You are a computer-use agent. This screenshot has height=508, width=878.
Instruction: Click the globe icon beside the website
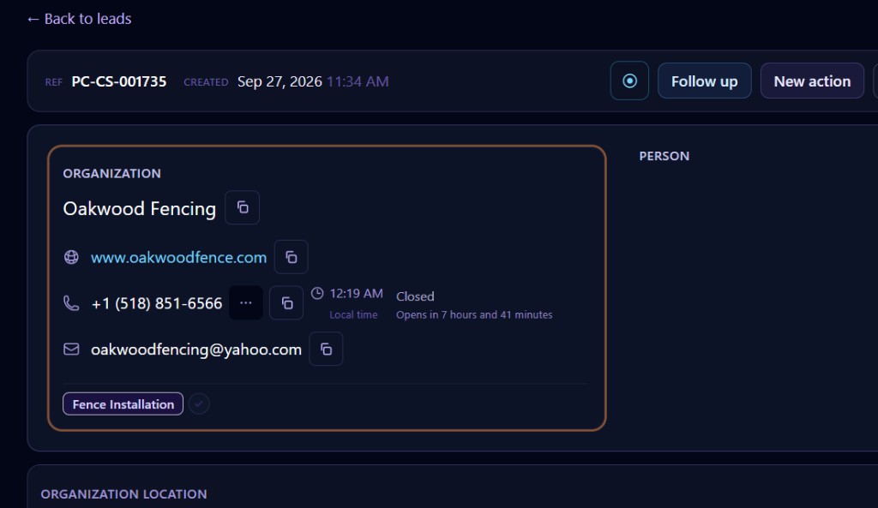pyautogui.click(x=71, y=257)
